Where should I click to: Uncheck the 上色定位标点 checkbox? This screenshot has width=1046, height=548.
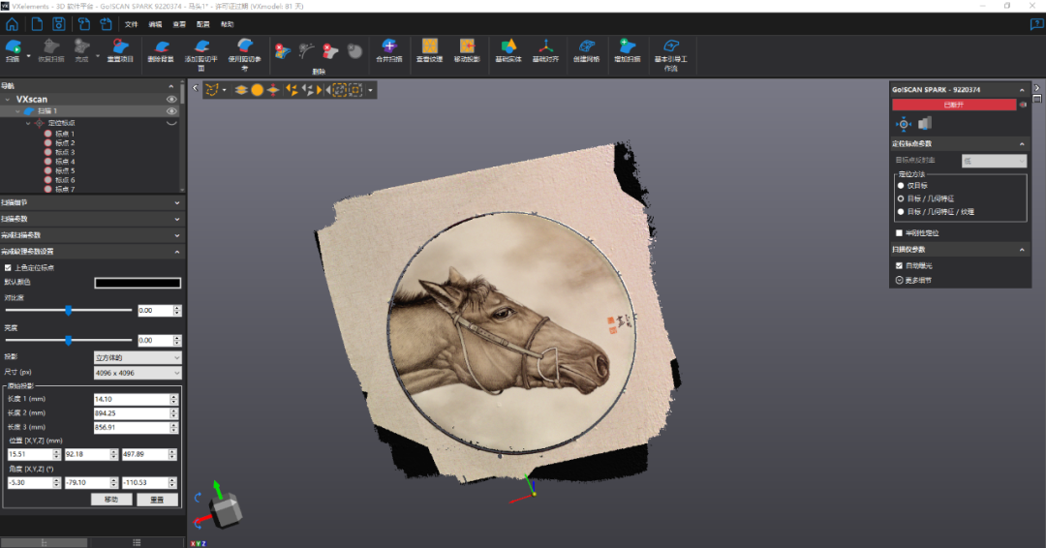pos(8,268)
